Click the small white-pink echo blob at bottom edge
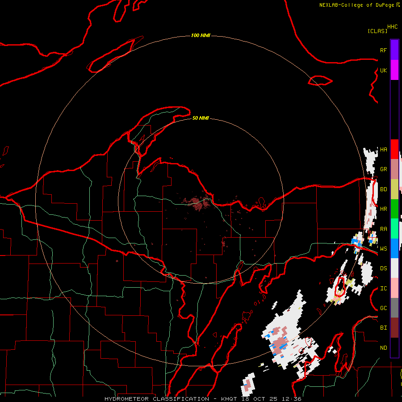Viewport: 402px width, 402px height. click(248, 384)
